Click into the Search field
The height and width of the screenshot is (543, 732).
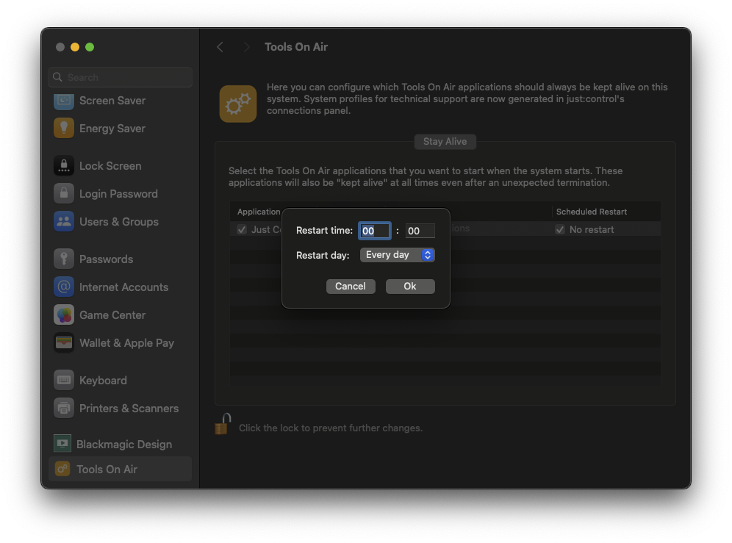120,77
